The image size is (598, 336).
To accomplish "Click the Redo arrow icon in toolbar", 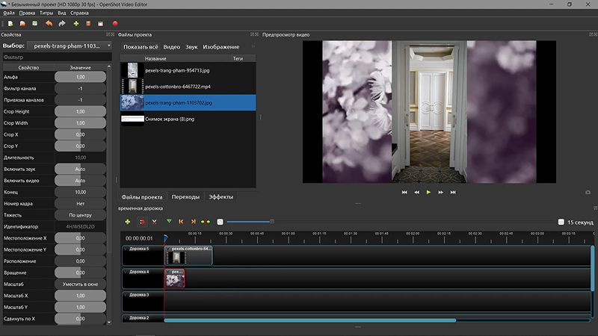I will pos(62,24).
